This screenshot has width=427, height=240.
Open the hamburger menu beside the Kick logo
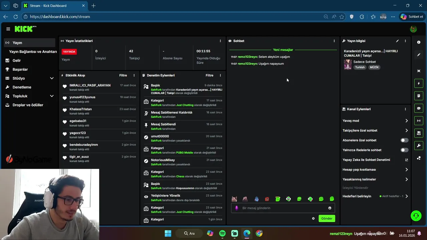coord(8,29)
